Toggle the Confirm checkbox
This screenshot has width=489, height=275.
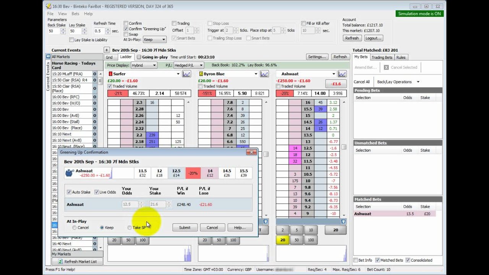tap(126, 23)
